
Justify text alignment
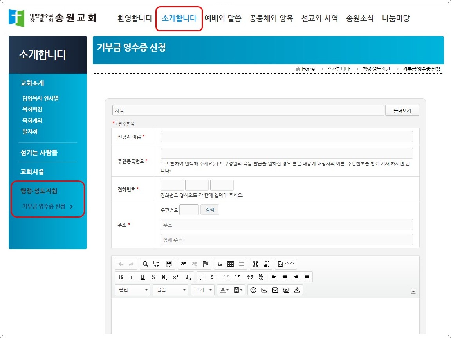(307, 277)
